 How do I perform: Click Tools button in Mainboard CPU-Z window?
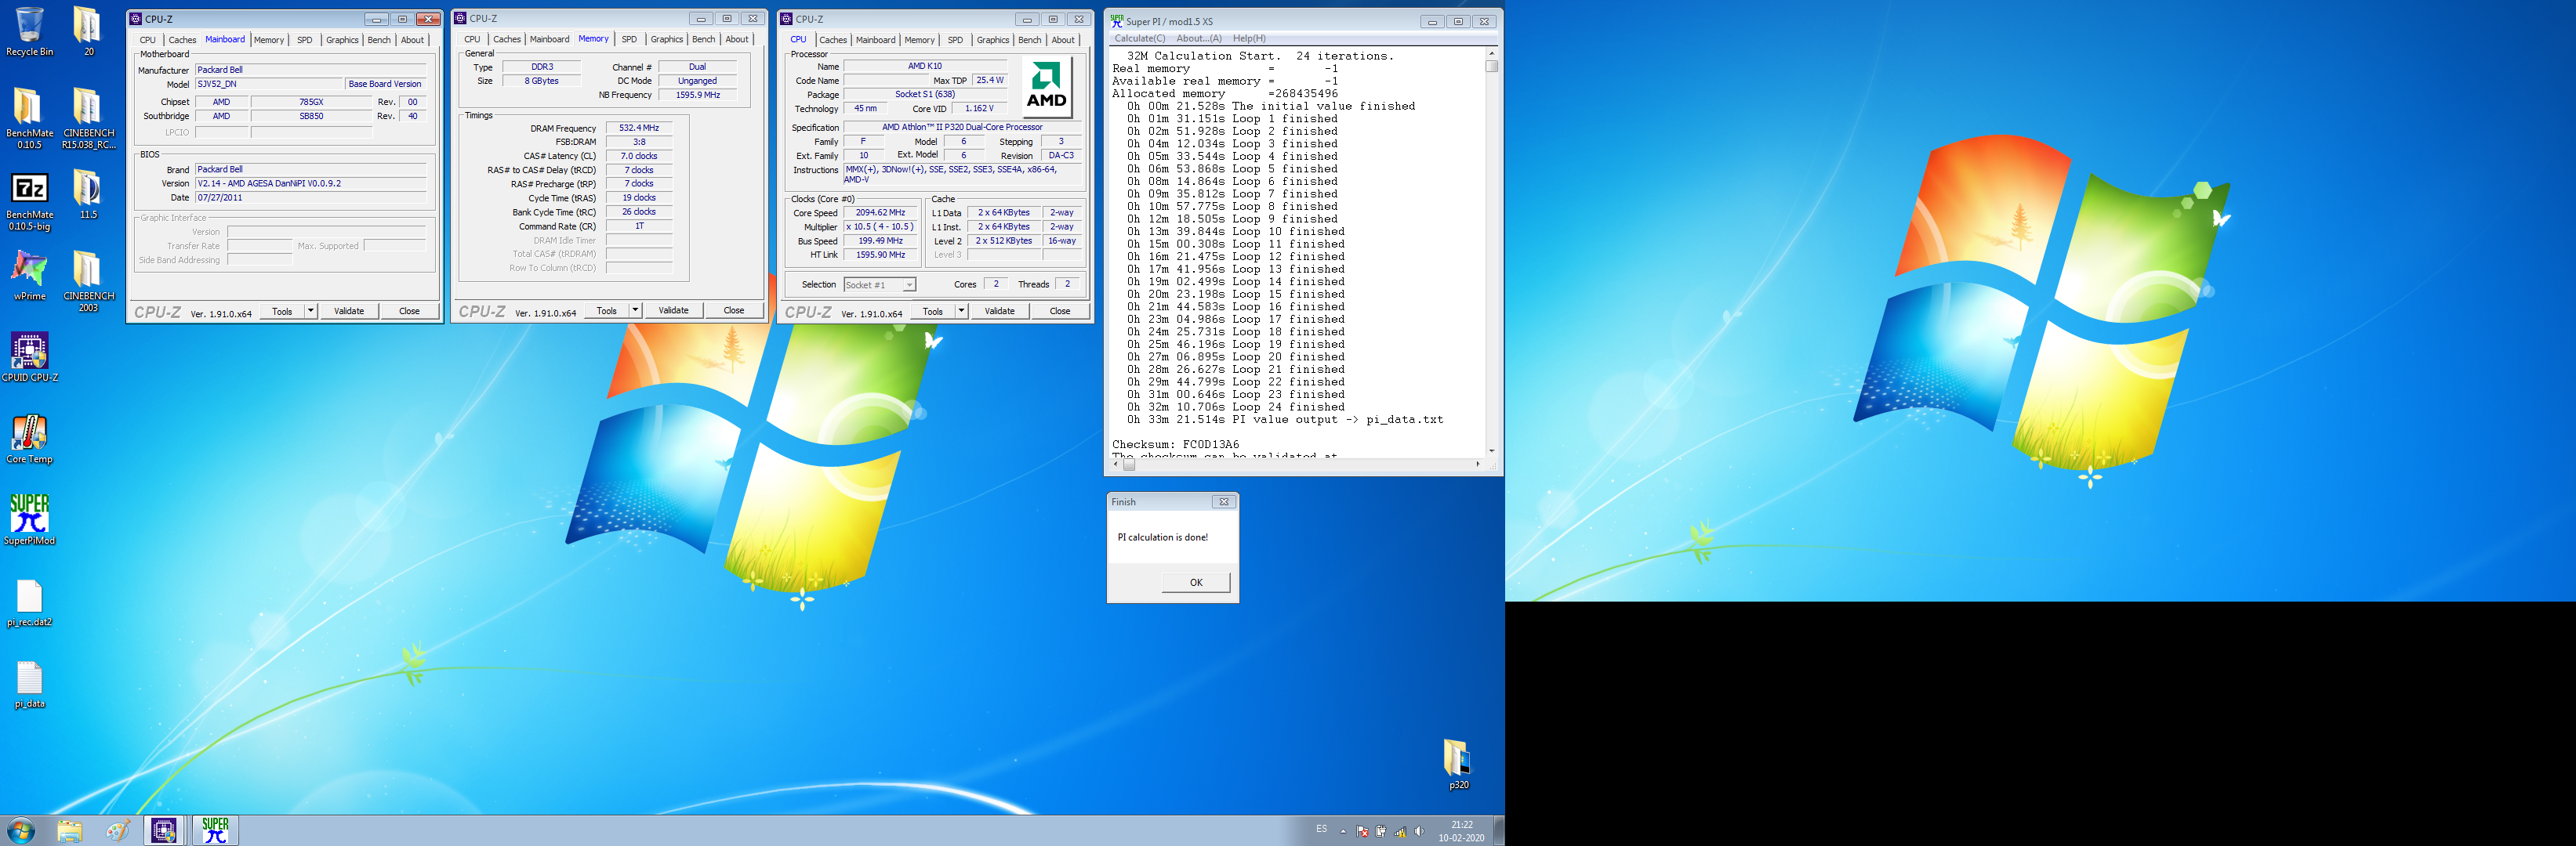coord(282,311)
